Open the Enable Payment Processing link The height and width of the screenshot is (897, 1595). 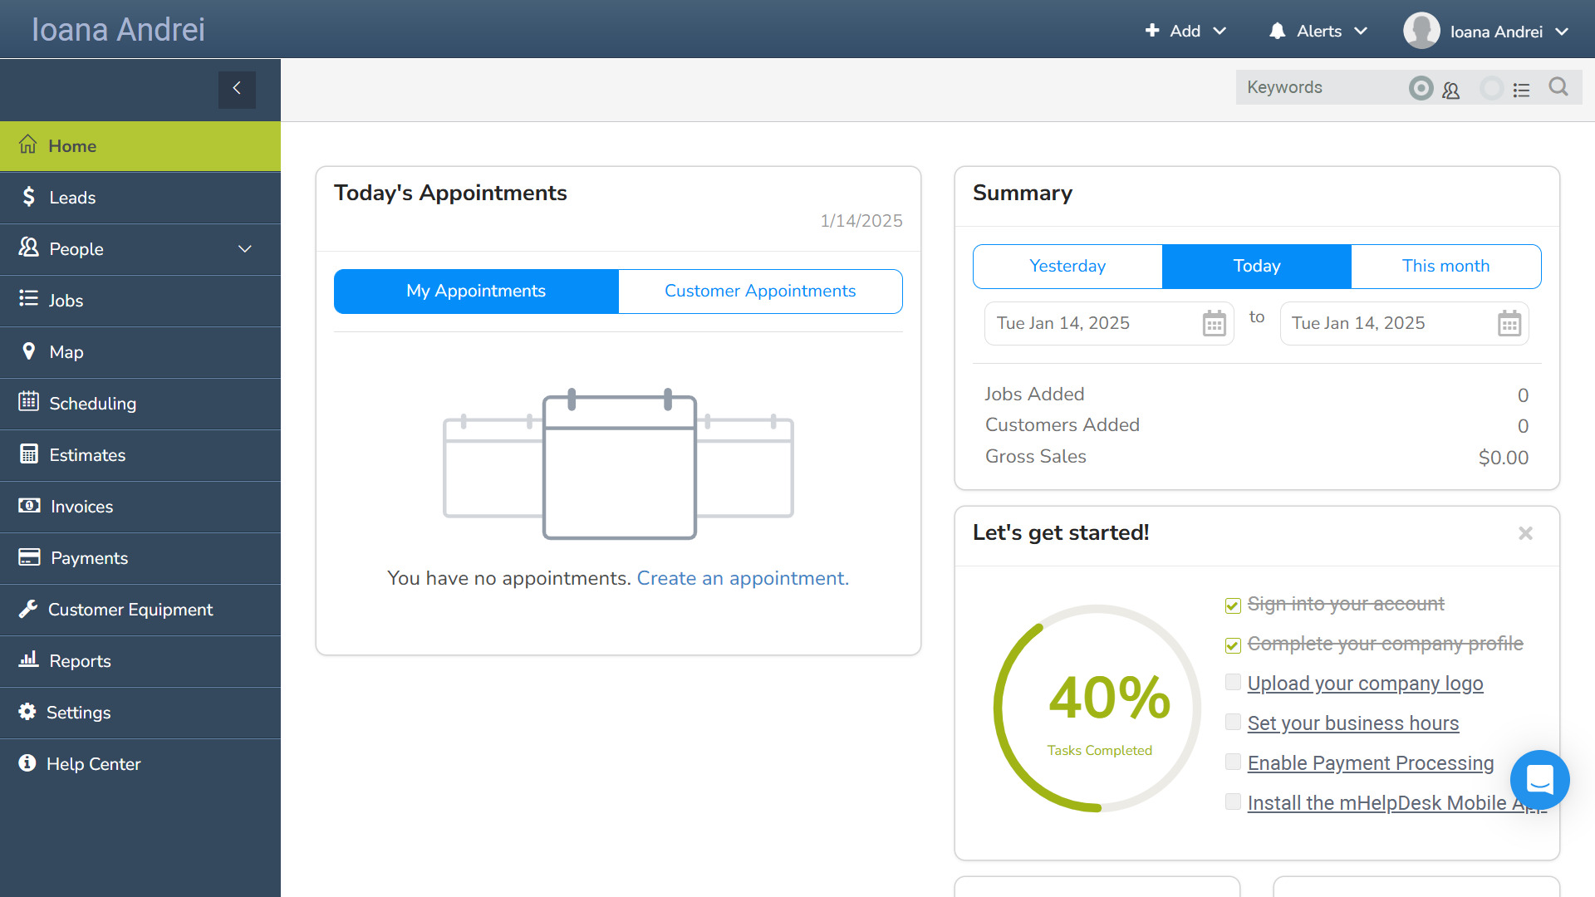point(1370,763)
